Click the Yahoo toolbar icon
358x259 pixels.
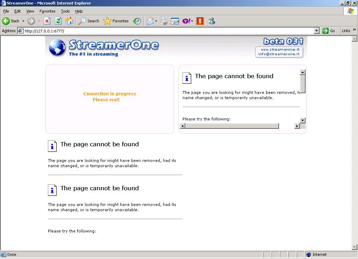[x=186, y=21]
